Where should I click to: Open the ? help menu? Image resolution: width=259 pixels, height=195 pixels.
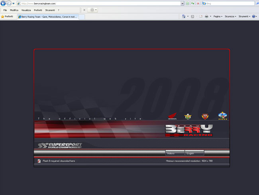pyautogui.click(x=59, y=10)
